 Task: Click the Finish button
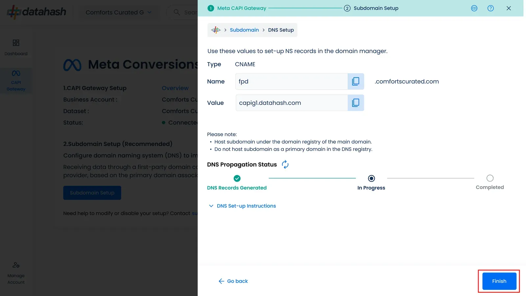point(499,281)
